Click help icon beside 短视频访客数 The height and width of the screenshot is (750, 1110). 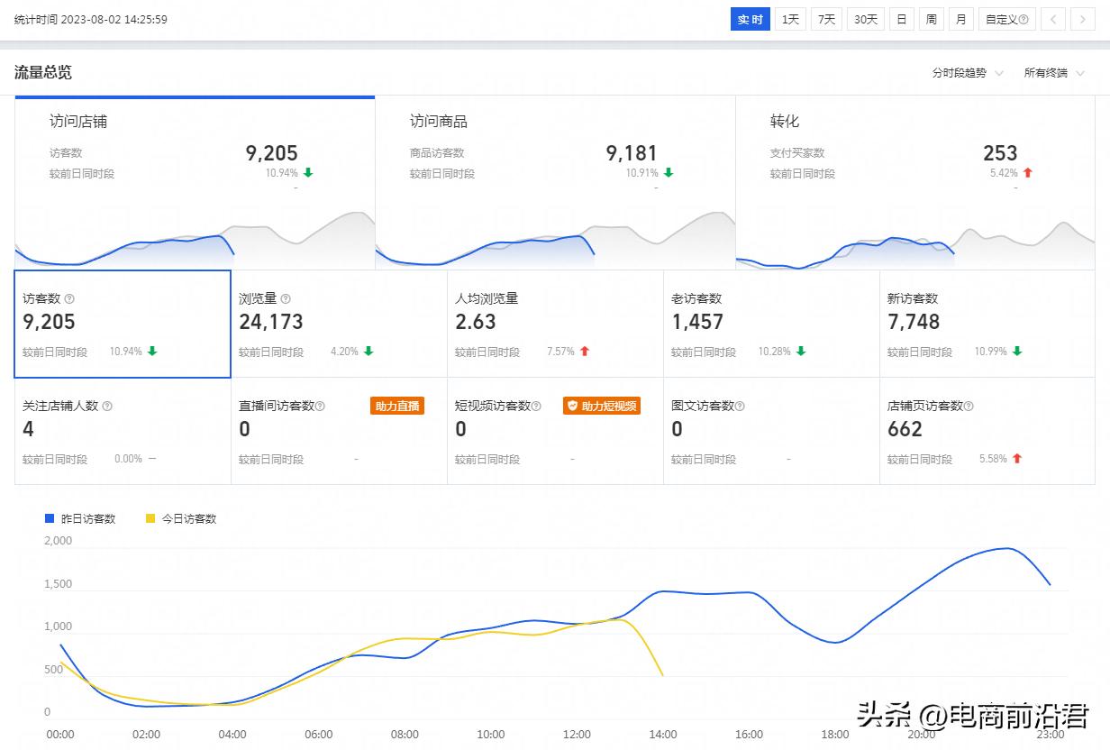click(536, 407)
